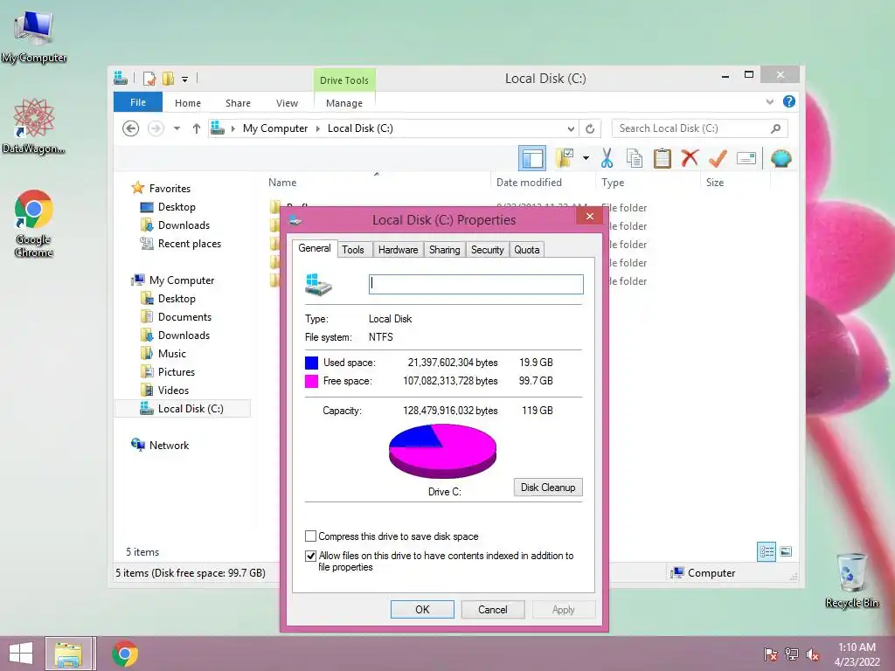Click the red X Delete icon
895x671 pixels.
690,158
